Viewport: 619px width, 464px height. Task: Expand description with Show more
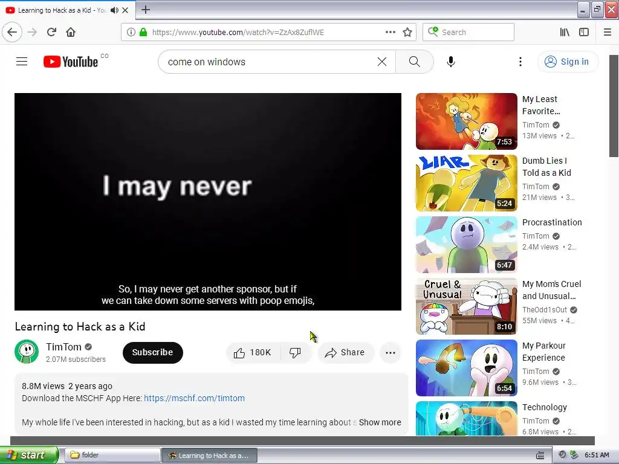(x=380, y=422)
